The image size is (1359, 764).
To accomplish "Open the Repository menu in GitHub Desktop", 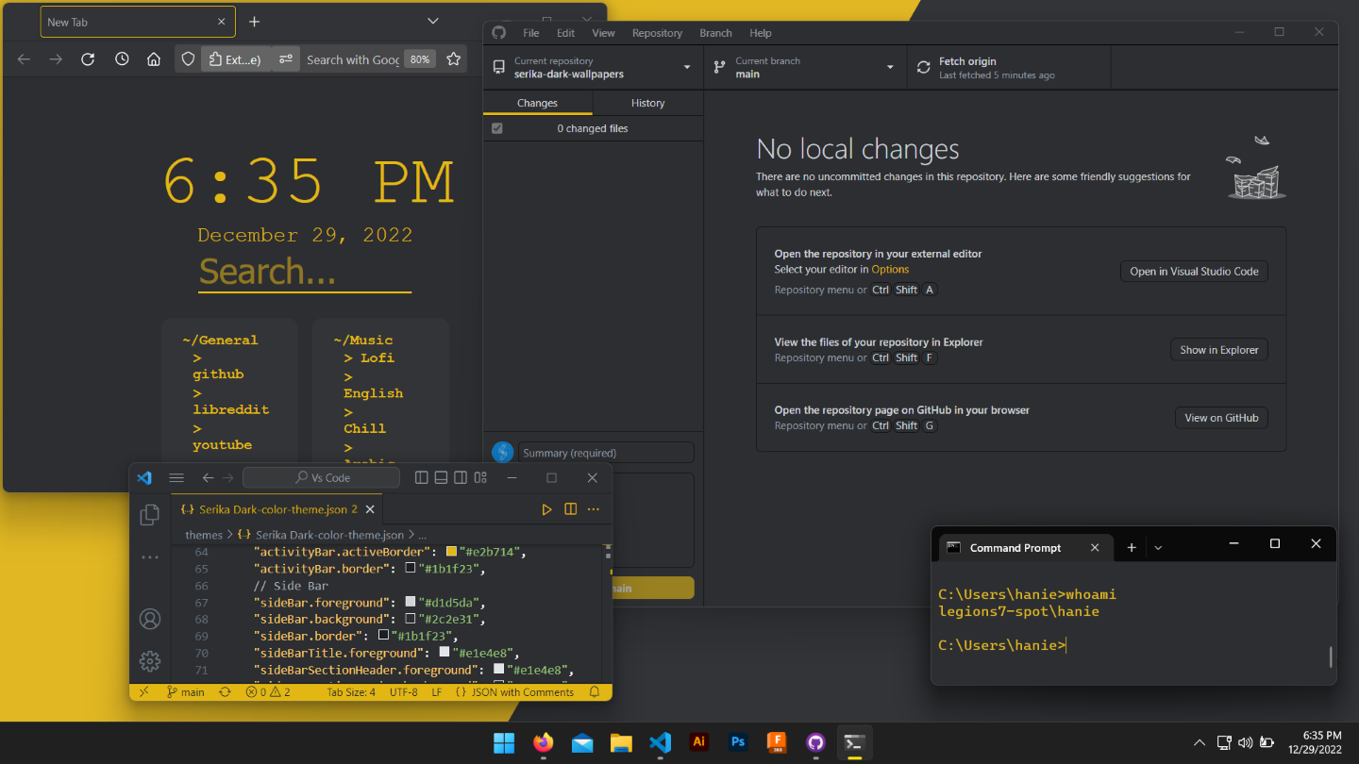I will (657, 33).
